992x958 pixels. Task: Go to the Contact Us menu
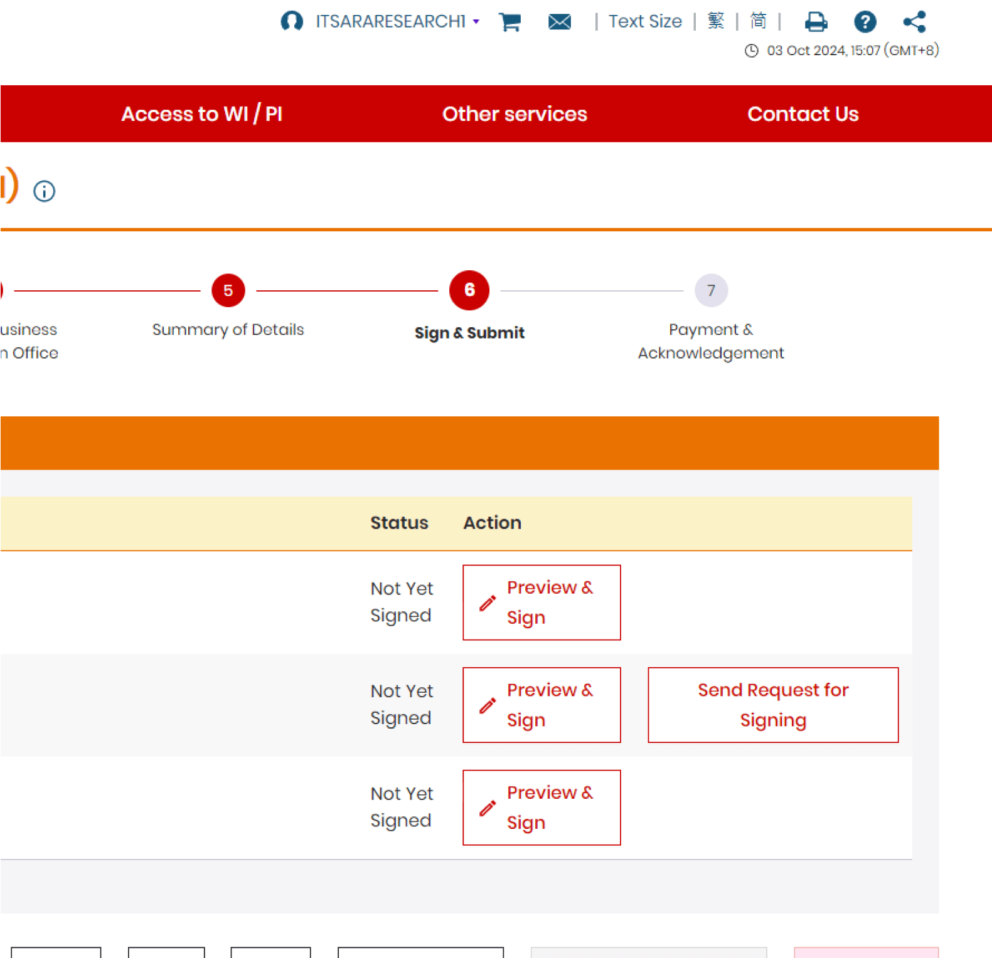tap(803, 114)
